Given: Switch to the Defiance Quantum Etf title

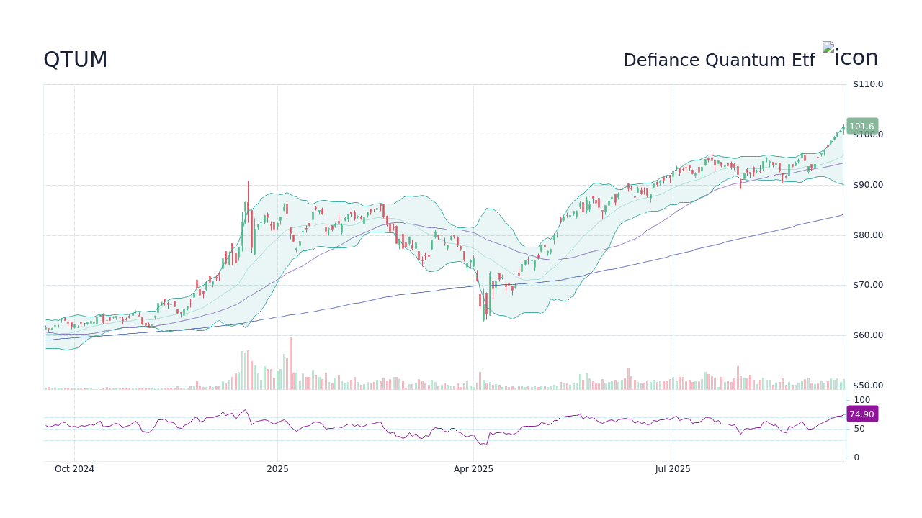Looking at the screenshot, I should (x=719, y=60).
